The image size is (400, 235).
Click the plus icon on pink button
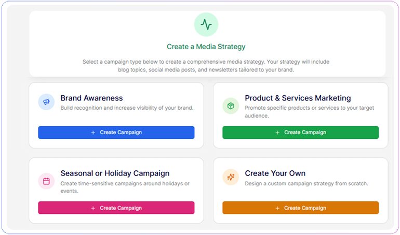(x=93, y=208)
